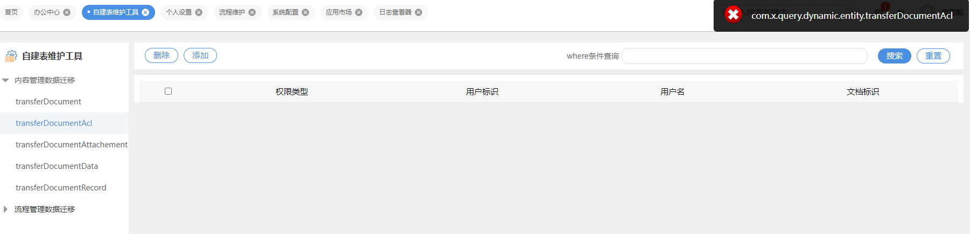The image size is (970, 234).
Task: Close the 日志查看器 tab via its x icon
Action: click(x=418, y=12)
